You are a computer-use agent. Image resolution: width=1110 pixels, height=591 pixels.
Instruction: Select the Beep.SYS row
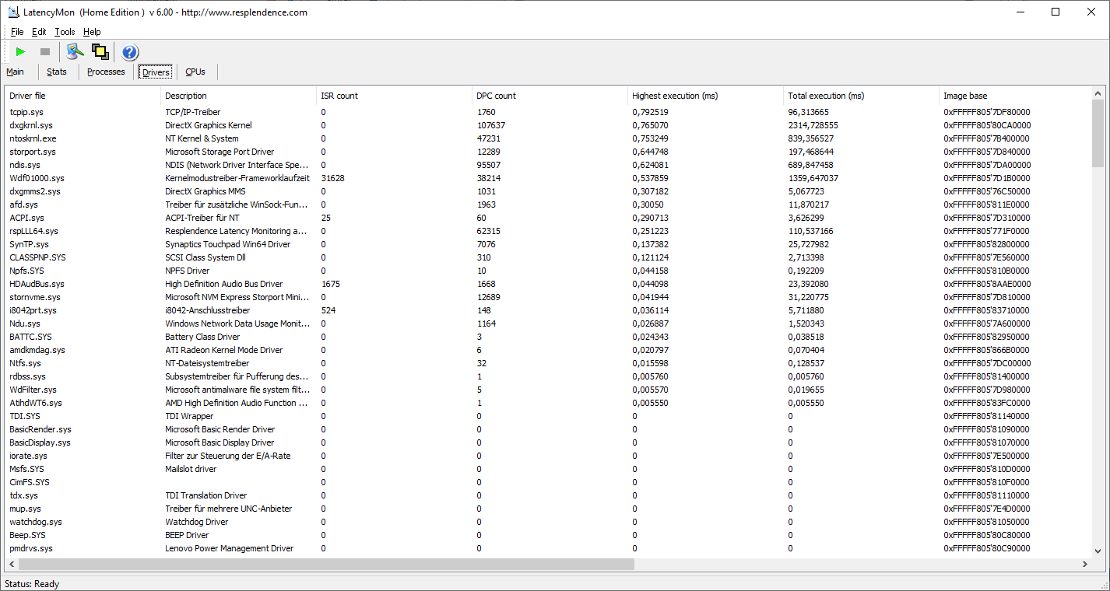point(548,535)
